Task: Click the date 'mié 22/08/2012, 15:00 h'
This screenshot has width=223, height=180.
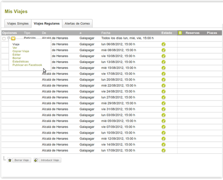Action: point(118,86)
